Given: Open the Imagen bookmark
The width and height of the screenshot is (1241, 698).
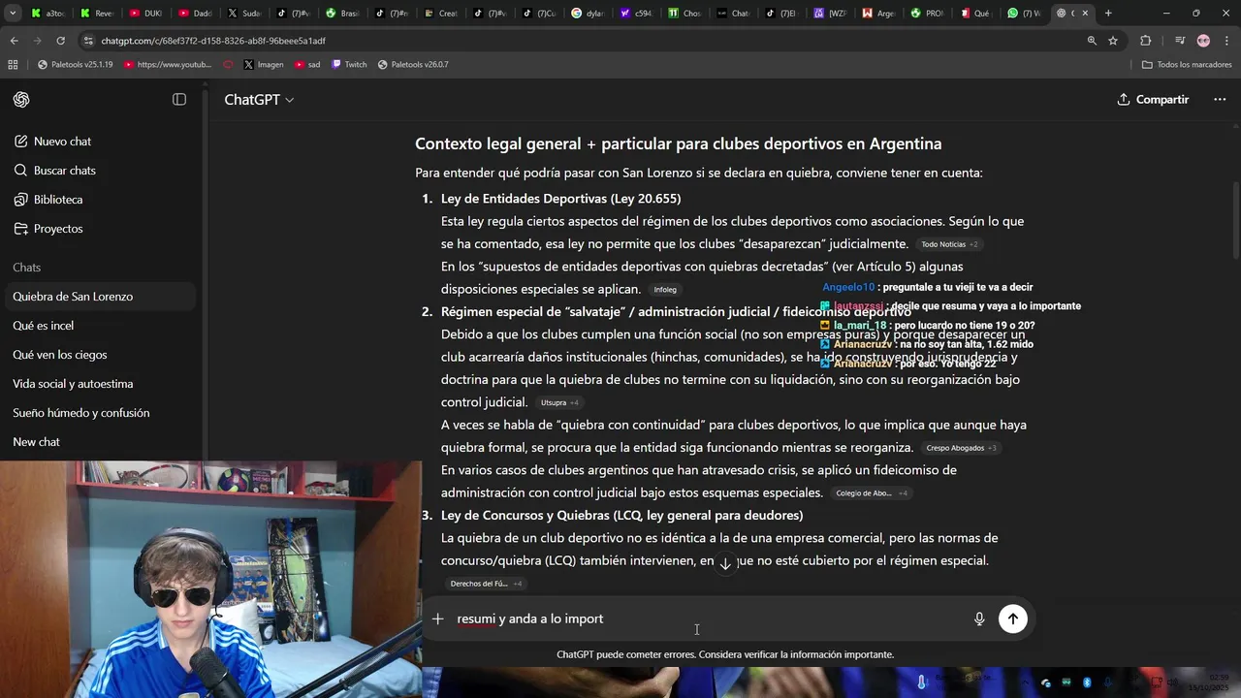Looking at the screenshot, I should point(264,65).
